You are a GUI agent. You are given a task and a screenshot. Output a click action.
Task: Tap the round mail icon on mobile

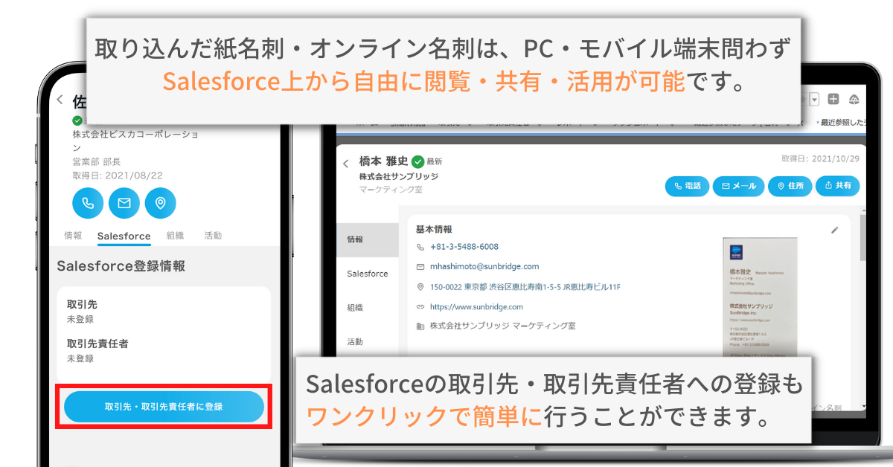(124, 203)
